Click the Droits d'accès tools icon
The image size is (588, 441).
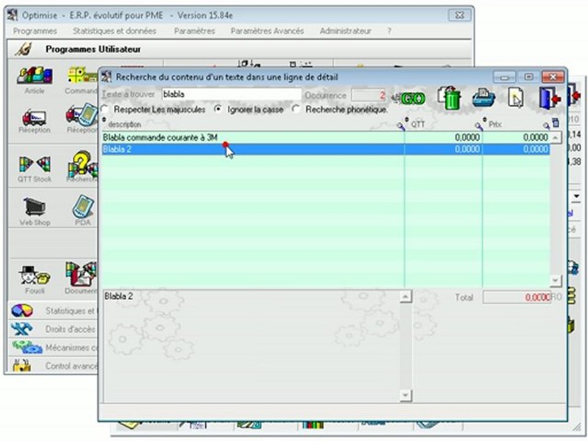pos(22,329)
